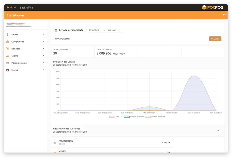Click the box icon next to Stocks

tap(8, 70)
